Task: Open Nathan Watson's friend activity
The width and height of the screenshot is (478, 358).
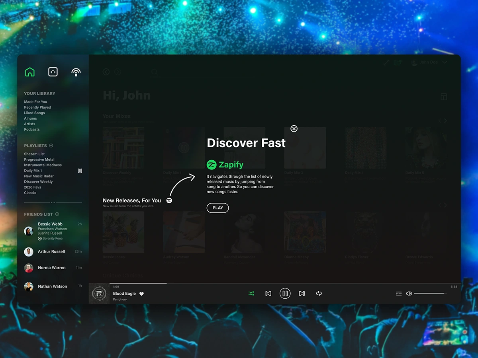Action: click(53, 286)
